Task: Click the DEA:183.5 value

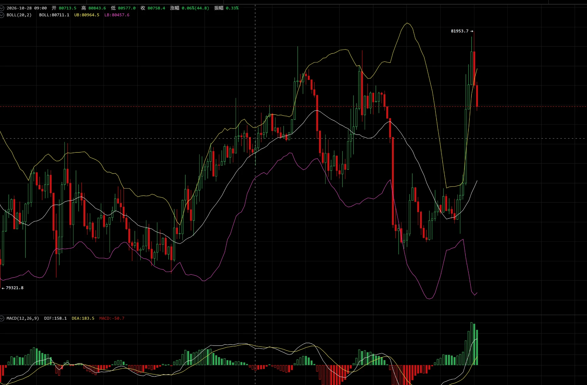Action: pos(83,318)
